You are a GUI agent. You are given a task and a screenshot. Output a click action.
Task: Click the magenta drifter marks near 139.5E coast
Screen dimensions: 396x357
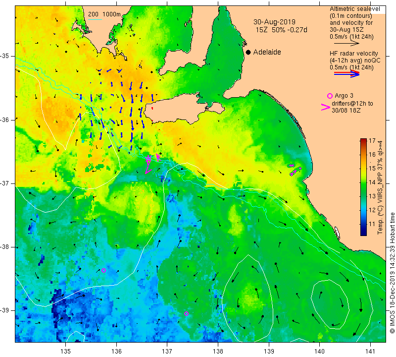pyautogui.click(x=295, y=170)
